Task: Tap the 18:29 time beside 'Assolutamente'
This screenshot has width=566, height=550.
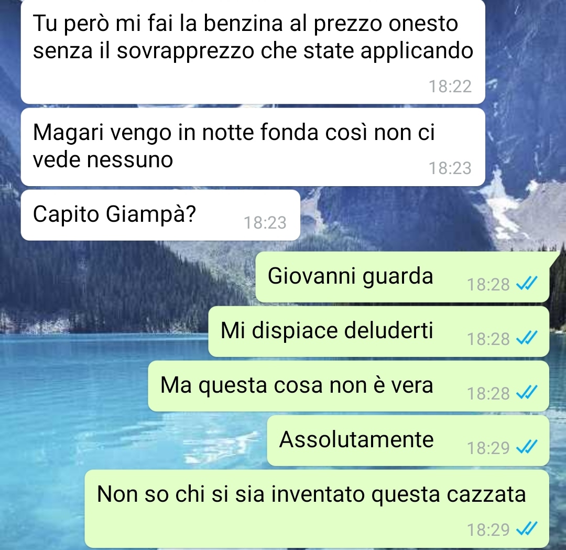Action: 488,448
